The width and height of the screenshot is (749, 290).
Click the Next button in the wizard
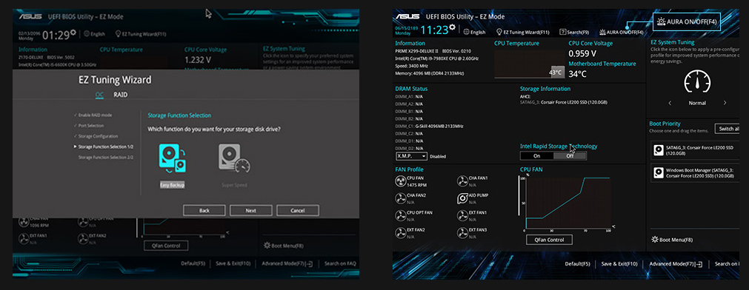point(251,210)
